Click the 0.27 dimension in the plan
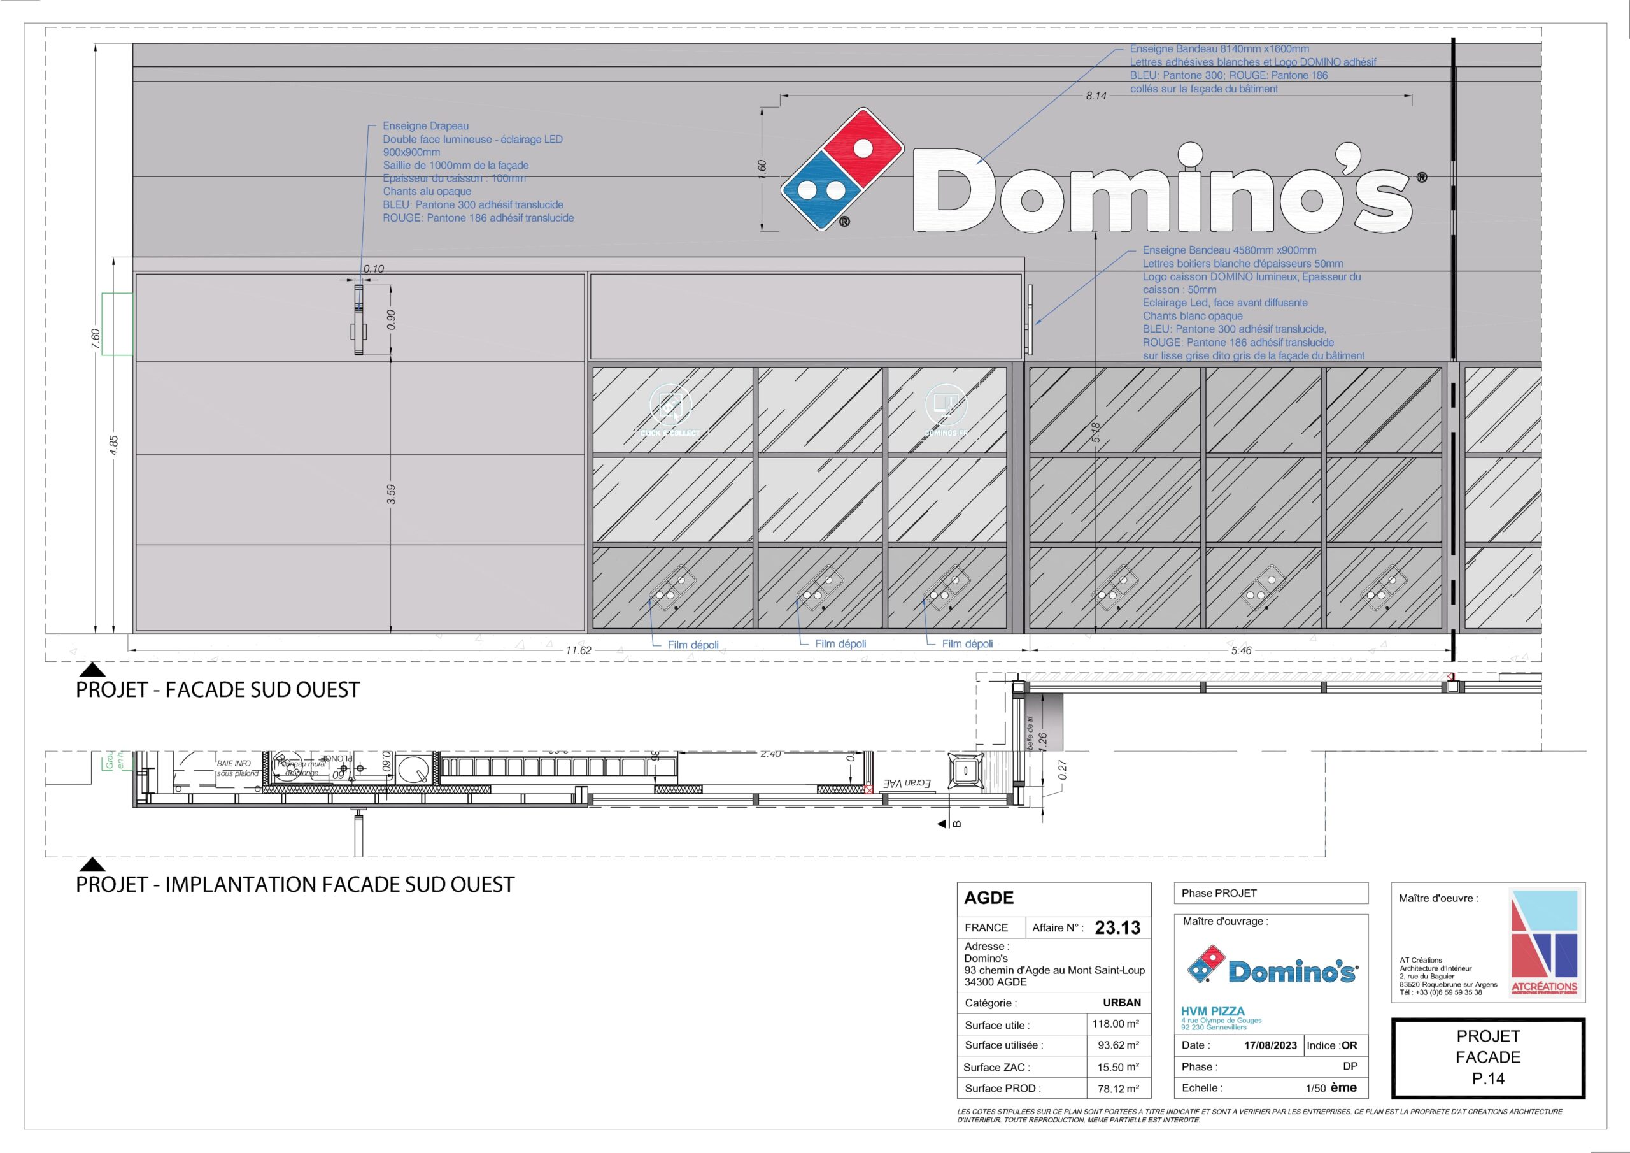The image size is (1630, 1153). pyautogui.click(x=1062, y=770)
